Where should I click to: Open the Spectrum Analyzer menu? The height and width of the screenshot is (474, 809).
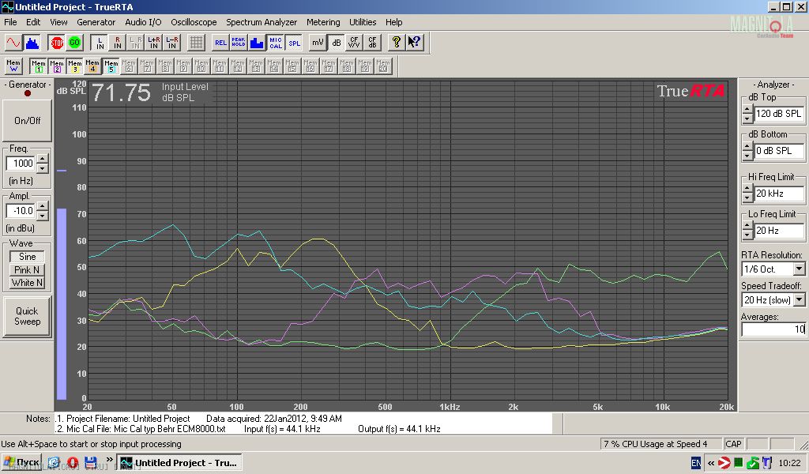point(262,22)
